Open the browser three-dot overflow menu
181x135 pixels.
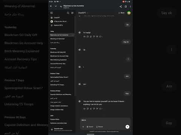click(x=130, y=6)
